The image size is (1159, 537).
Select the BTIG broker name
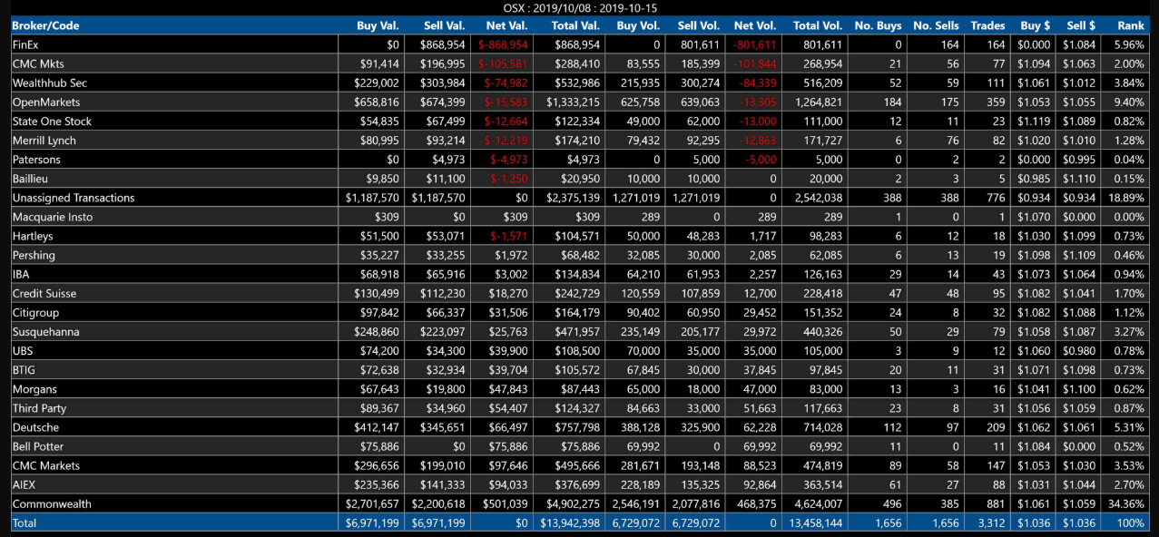25,370
